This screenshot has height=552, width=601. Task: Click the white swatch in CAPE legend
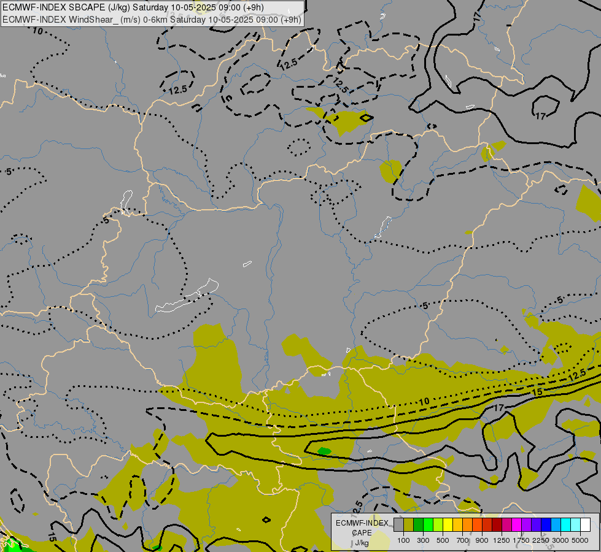tap(585, 524)
